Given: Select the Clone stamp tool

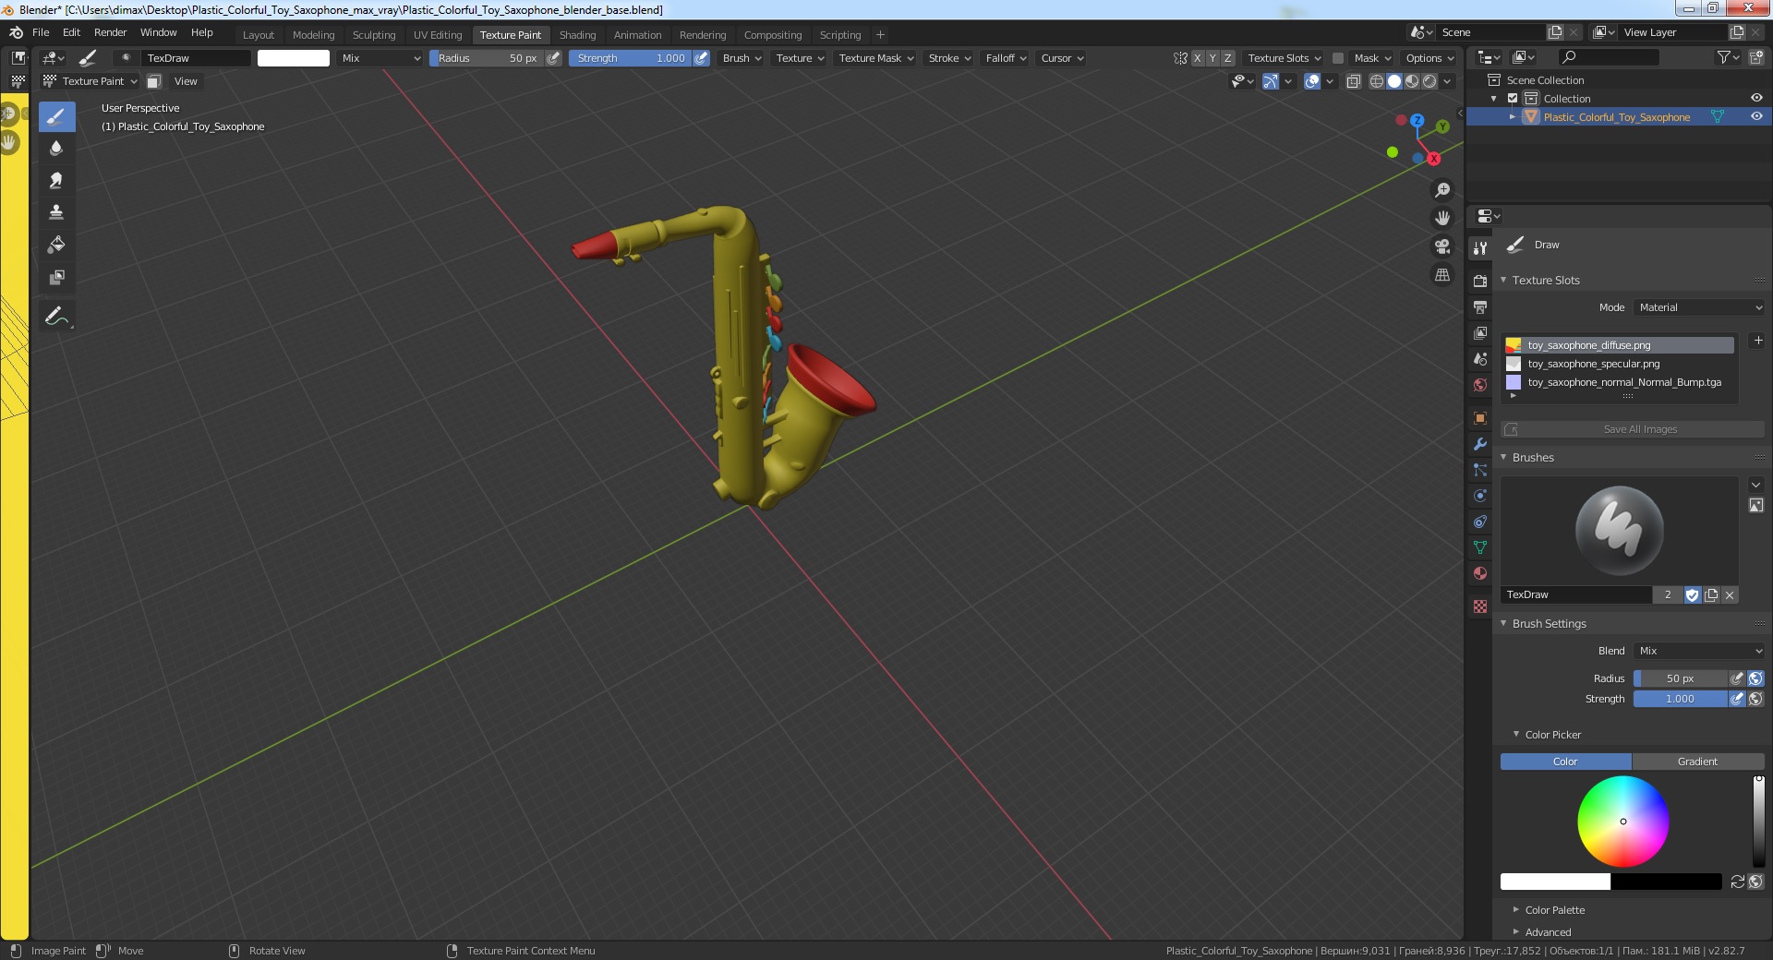Looking at the screenshot, I should click(56, 213).
